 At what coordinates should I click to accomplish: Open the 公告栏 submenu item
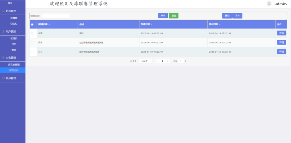coord(14,24)
